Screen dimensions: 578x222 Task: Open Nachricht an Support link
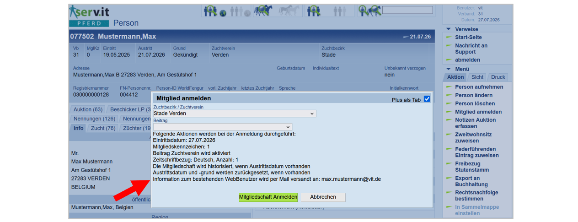(471, 49)
